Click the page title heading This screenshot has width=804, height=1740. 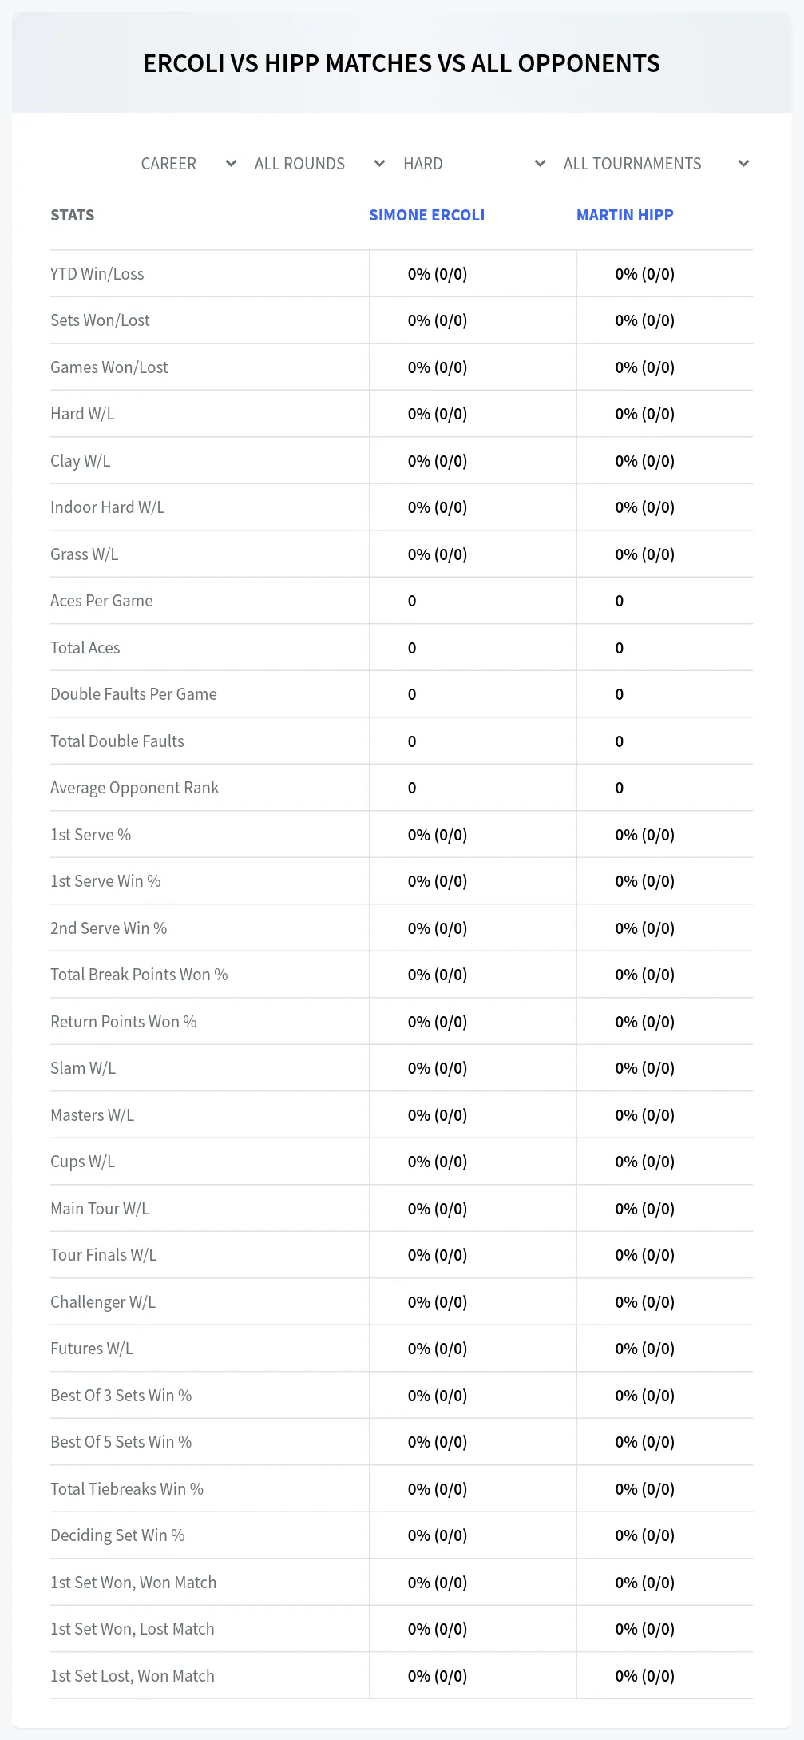pyautogui.click(x=402, y=63)
